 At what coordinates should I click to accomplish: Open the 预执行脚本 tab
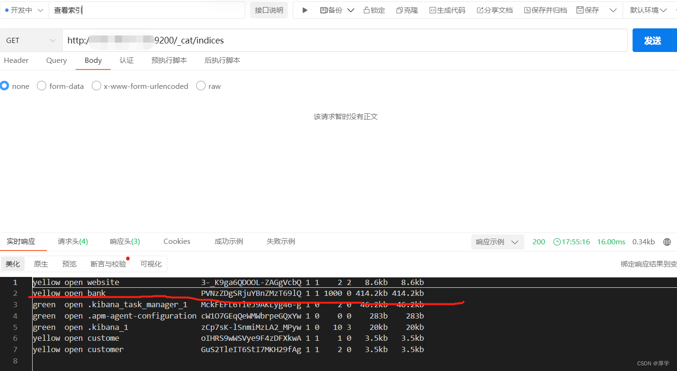point(169,60)
